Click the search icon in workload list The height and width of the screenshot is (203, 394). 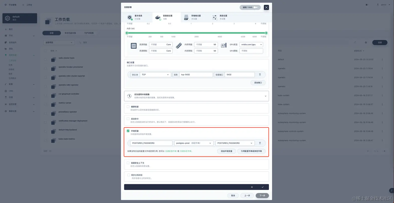[x=80, y=43]
